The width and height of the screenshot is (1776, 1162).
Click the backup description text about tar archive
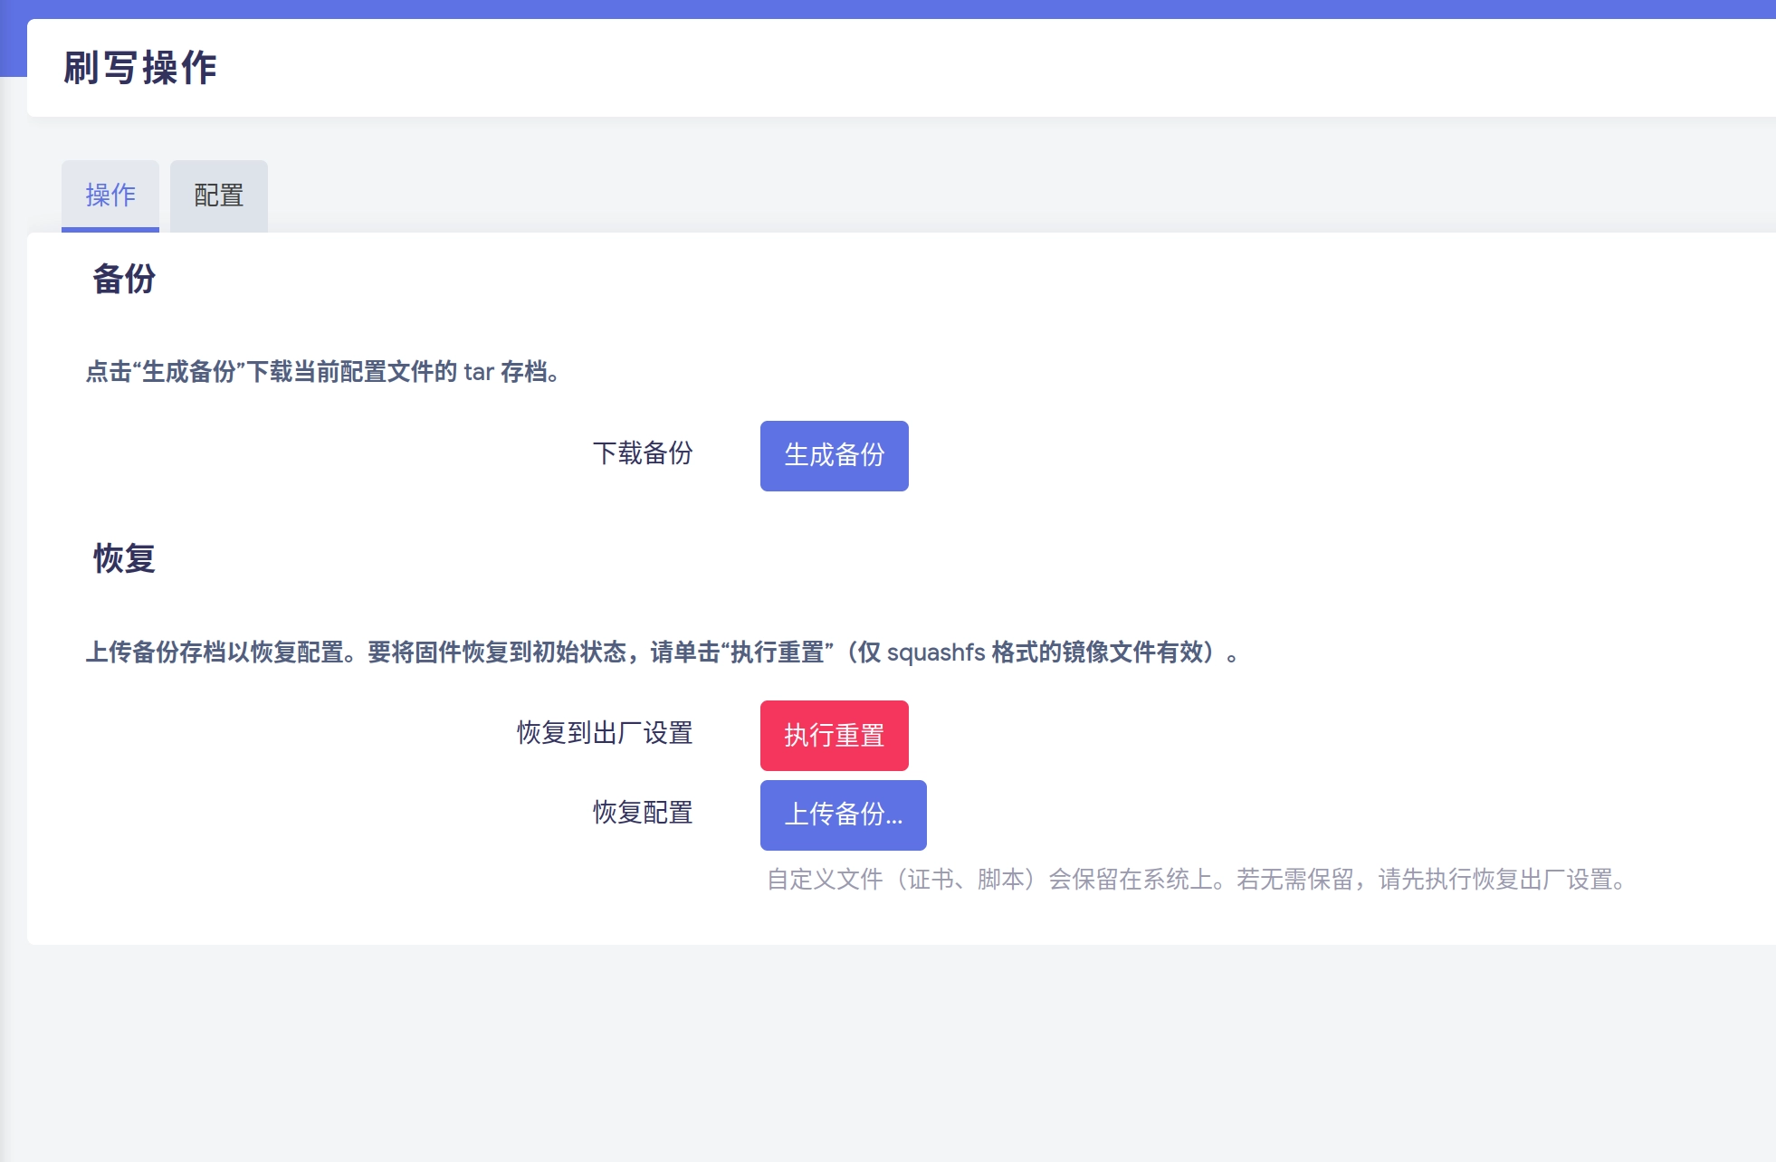pyautogui.click(x=321, y=370)
